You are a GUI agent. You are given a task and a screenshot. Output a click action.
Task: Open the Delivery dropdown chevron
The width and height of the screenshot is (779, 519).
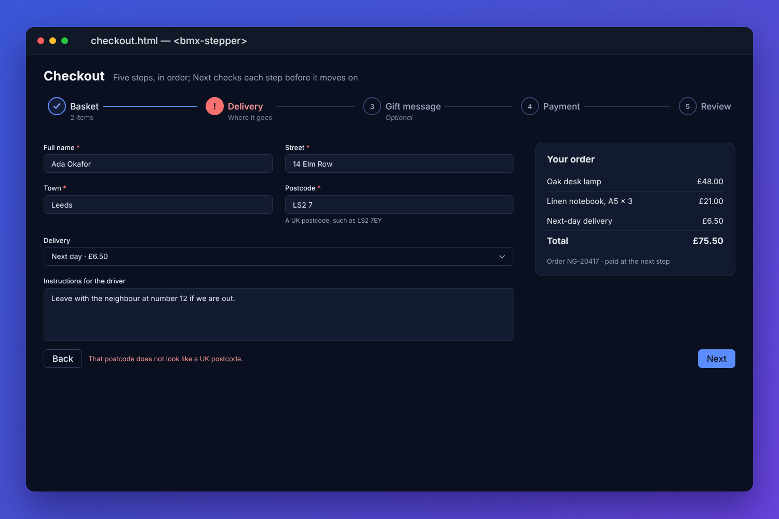[502, 256]
